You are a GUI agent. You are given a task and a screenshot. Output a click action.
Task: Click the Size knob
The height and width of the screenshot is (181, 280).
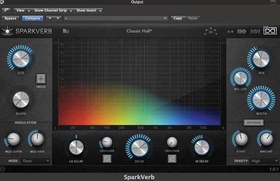[21, 59]
